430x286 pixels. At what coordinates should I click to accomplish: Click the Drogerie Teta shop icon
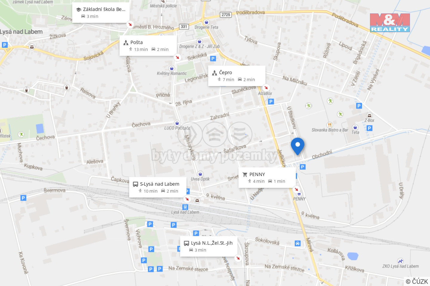click(206, 22)
